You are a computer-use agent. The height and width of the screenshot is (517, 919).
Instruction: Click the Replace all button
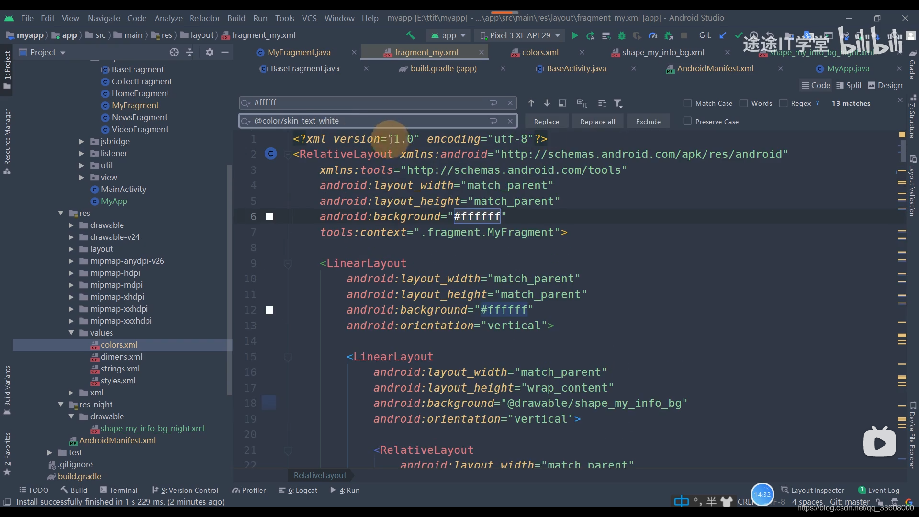tap(598, 122)
